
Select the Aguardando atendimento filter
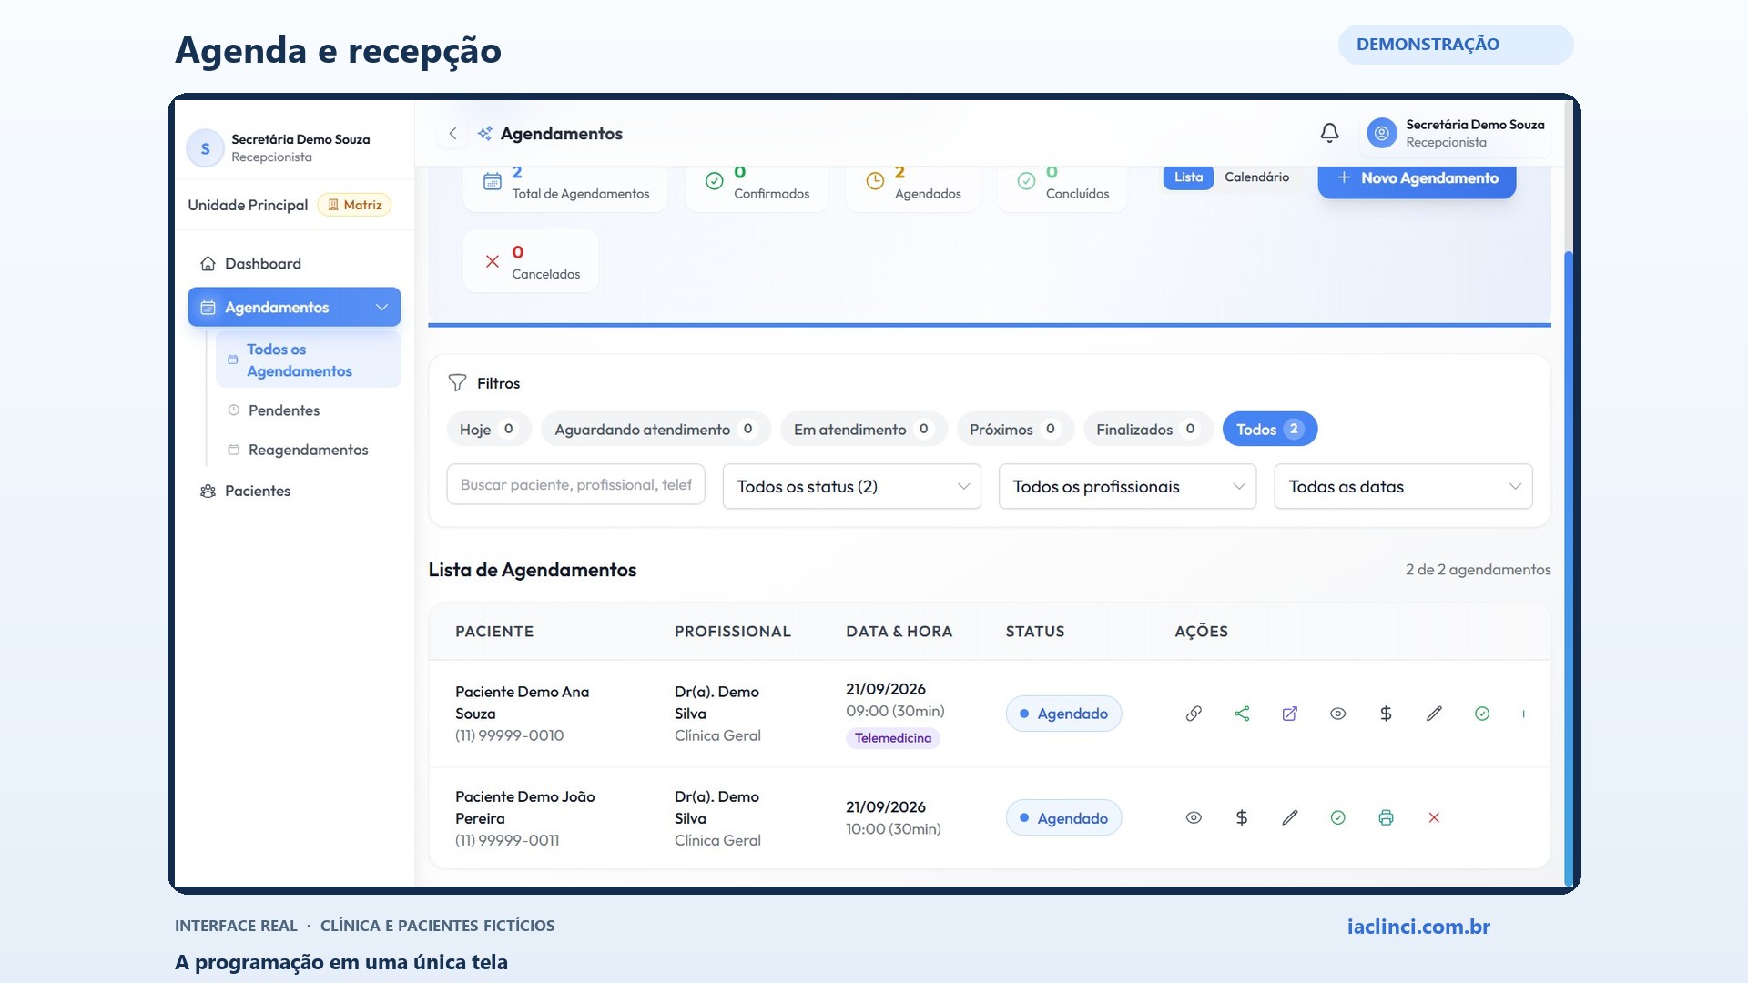(x=655, y=429)
